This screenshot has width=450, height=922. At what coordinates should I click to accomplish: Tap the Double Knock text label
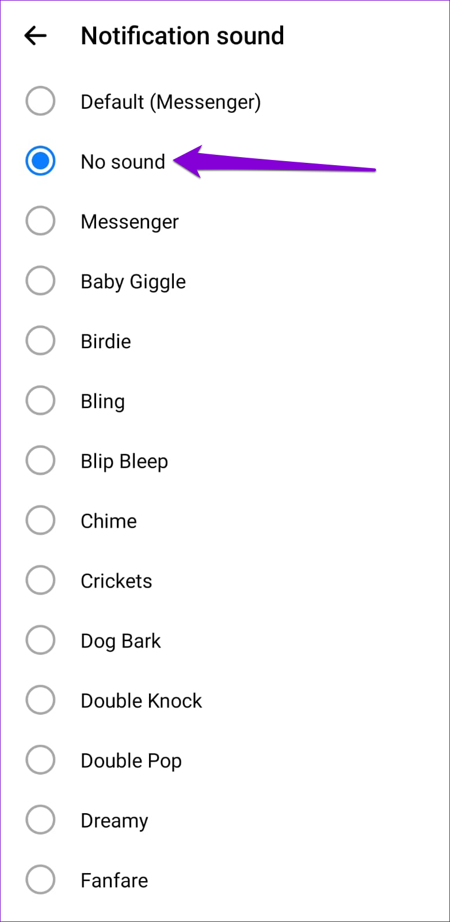[x=142, y=700]
